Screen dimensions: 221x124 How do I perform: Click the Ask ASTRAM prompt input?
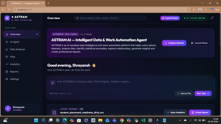134,82
